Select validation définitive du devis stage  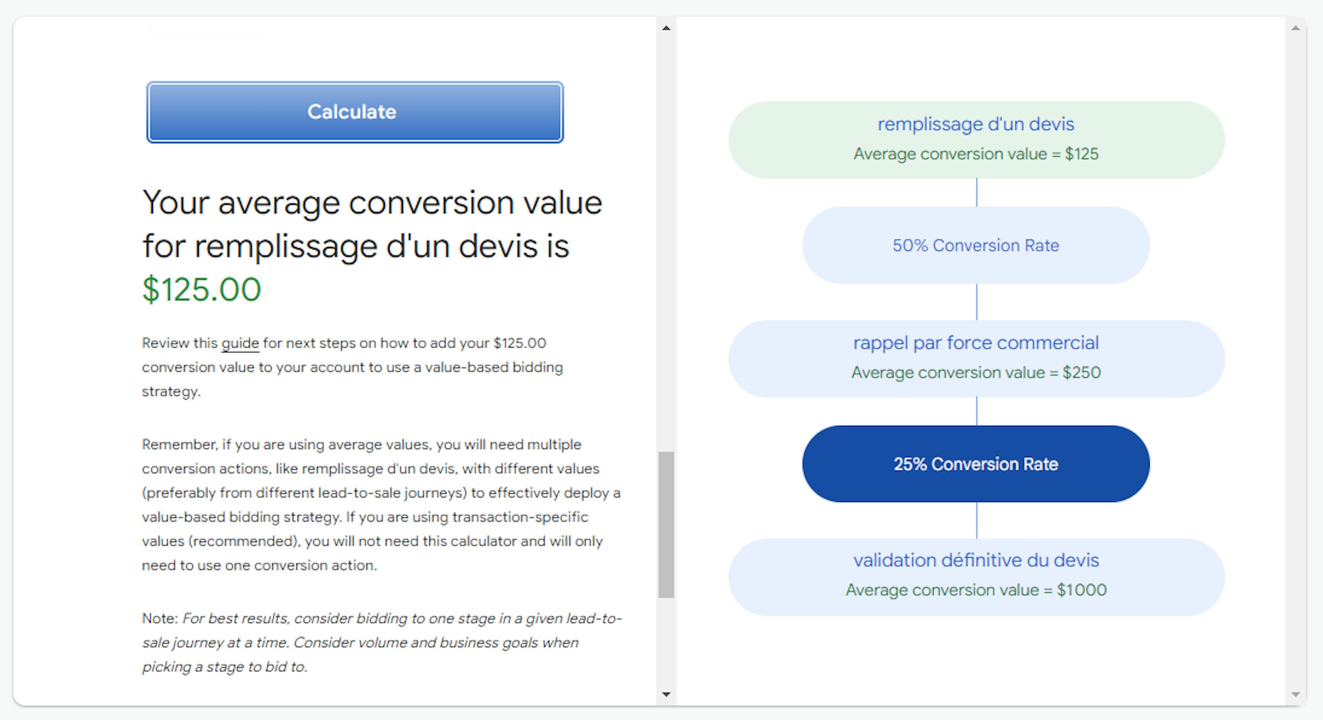(x=975, y=560)
